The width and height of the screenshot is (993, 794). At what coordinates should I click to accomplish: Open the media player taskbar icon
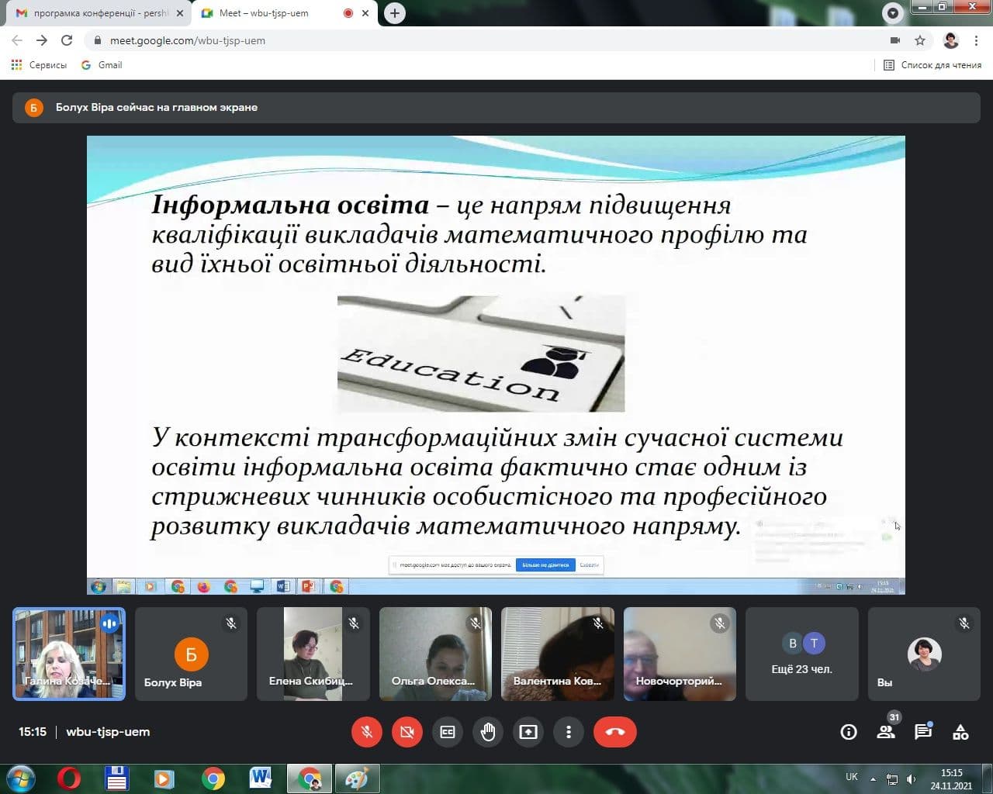coord(164,778)
